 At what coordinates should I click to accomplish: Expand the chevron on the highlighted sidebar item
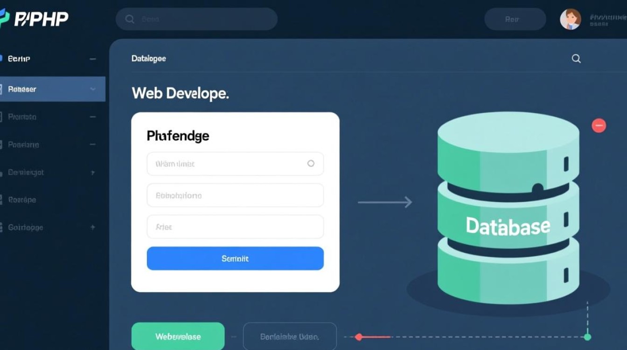point(92,89)
